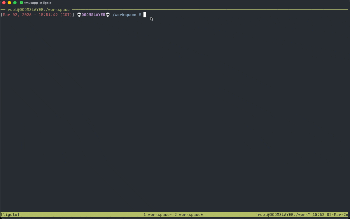Click the green folder icon in title bar

[x=21, y=3]
